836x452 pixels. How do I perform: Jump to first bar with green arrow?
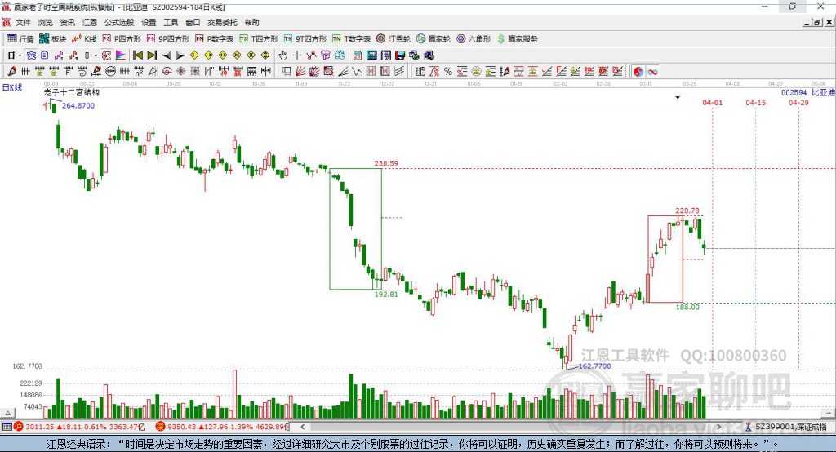(x=137, y=55)
